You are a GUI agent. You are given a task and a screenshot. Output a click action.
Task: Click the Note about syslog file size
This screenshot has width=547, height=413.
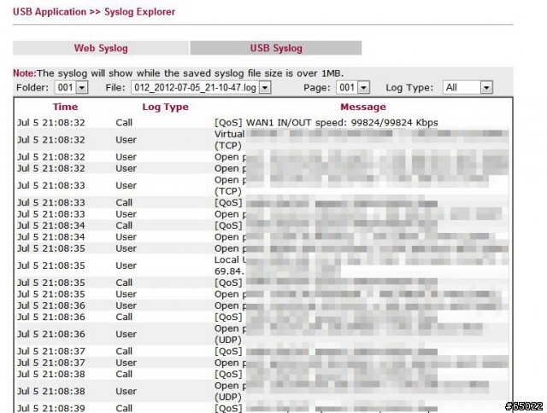click(x=179, y=73)
